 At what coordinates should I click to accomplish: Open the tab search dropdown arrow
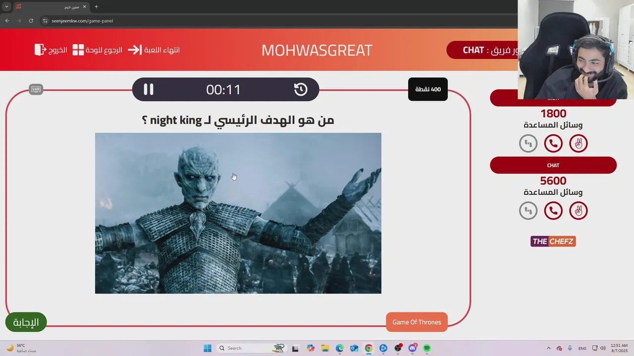[x=6, y=7]
